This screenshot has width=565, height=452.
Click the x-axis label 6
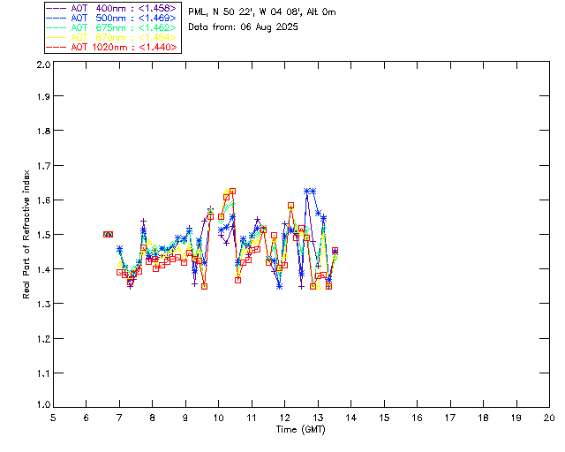(87, 418)
